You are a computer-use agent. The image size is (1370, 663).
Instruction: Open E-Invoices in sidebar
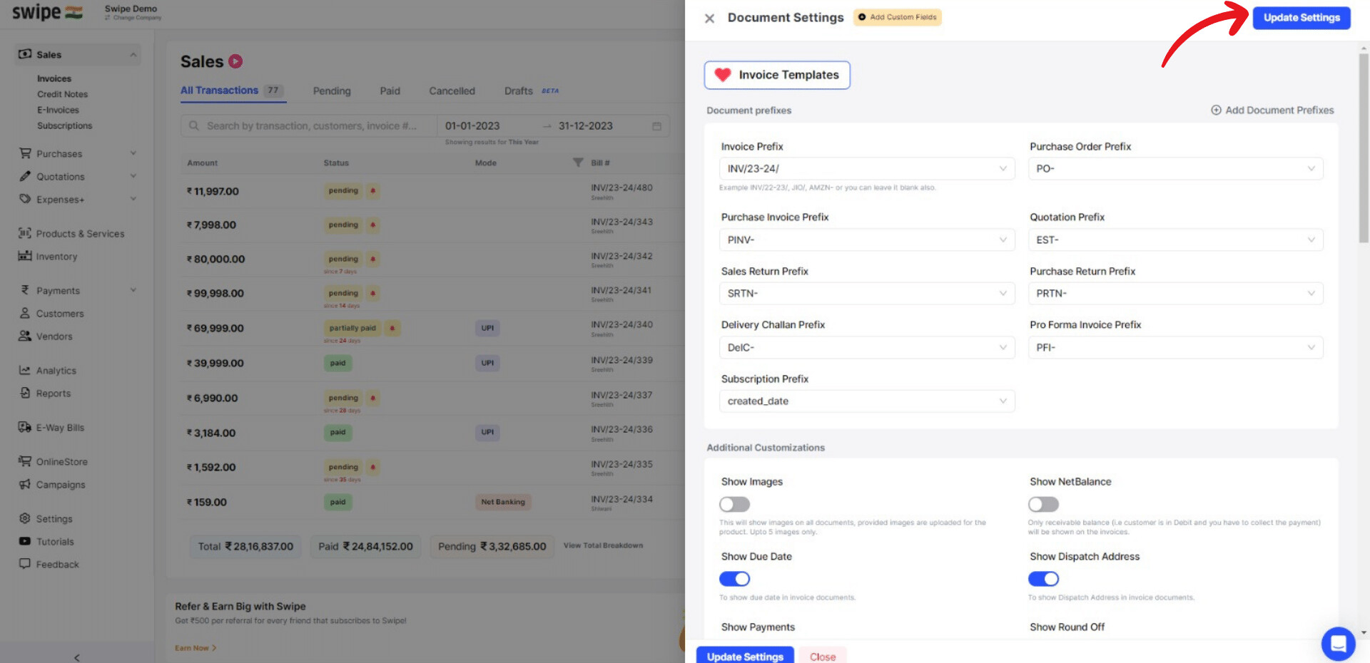(x=58, y=110)
